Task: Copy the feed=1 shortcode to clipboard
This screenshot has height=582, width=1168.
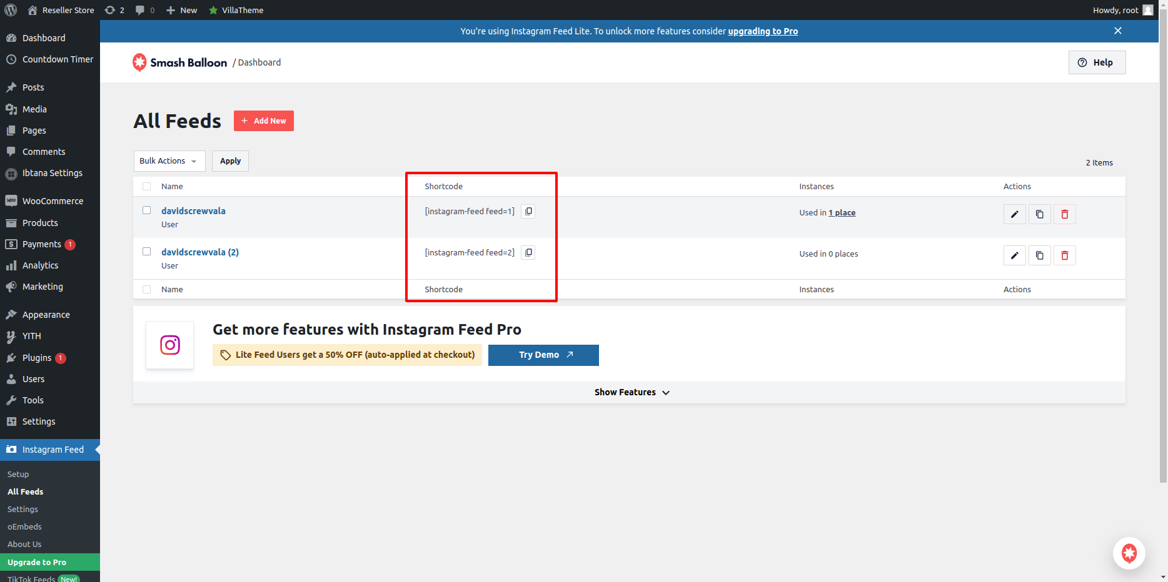Action: [528, 212]
